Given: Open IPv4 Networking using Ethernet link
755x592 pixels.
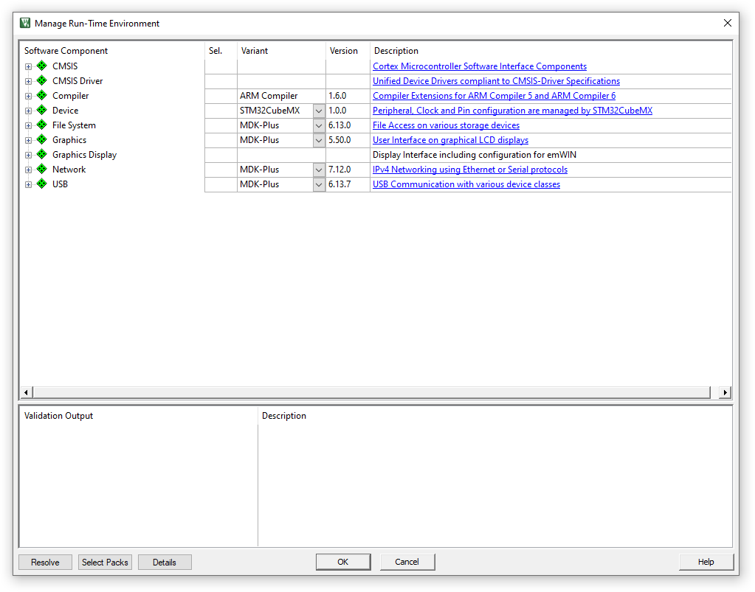Looking at the screenshot, I should click(470, 170).
